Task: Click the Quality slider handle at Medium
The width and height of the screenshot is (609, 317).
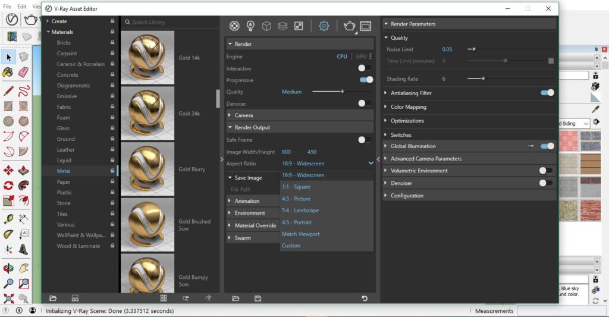Action: [x=342, y=92]
